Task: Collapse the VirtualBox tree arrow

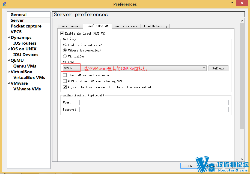Action: [x=9, y=72]
